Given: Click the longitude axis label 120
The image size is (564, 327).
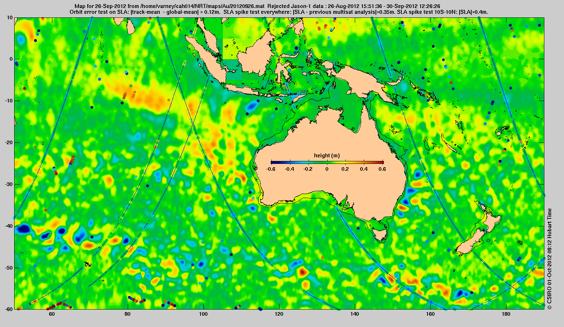Looking at the screenshot, I should (279, 314).
